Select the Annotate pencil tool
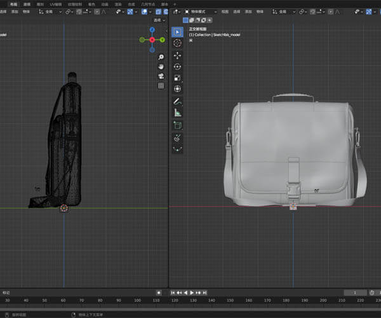The image size is (381, 318). [x=177, y=101]
